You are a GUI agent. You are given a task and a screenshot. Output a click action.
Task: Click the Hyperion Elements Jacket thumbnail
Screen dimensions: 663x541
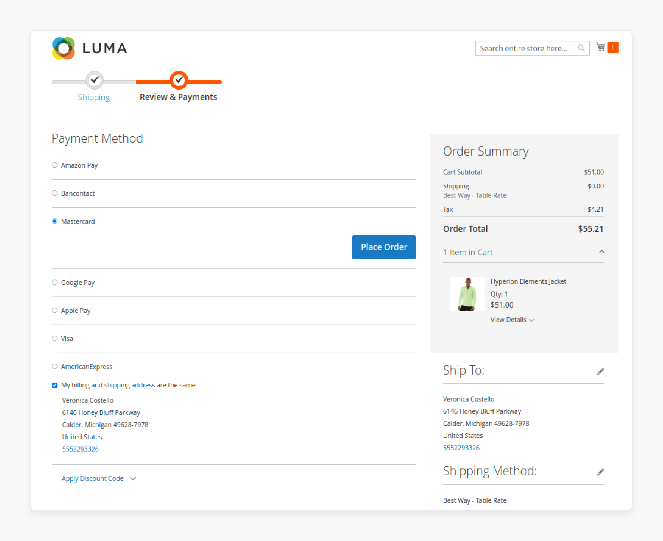point(467,294)
